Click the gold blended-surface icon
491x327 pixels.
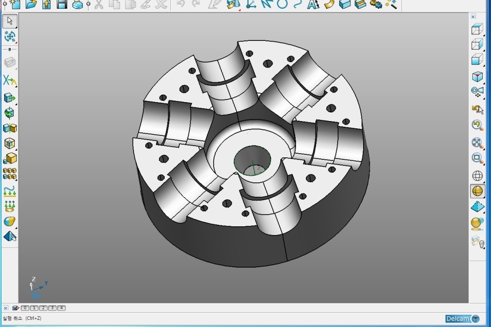pyautogui.click(x=9, y=221)
